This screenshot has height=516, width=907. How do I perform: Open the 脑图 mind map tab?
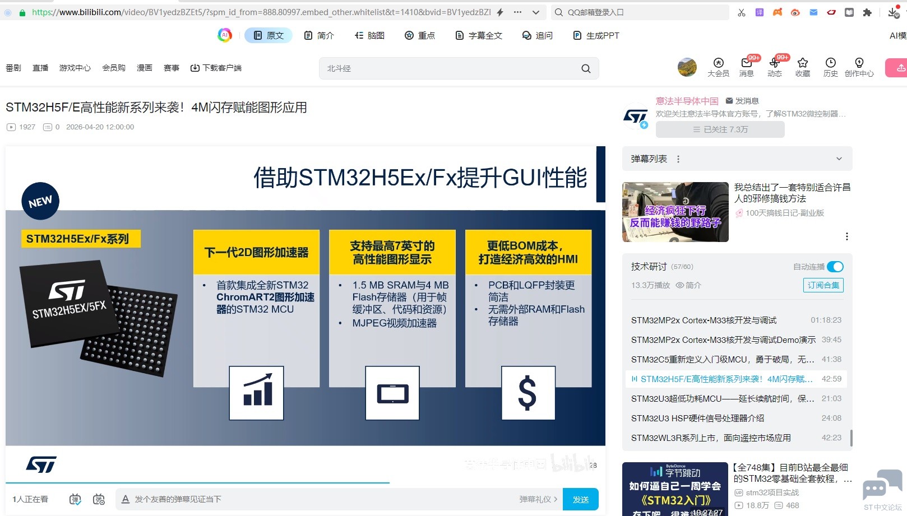pyautogui.click(x=369, y=35)
